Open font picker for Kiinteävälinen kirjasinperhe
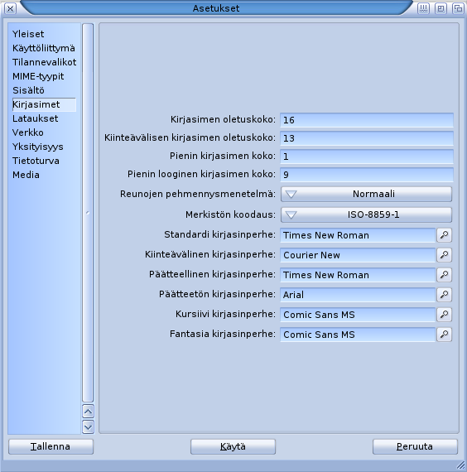The image size is (467, 472). (444, 255)
